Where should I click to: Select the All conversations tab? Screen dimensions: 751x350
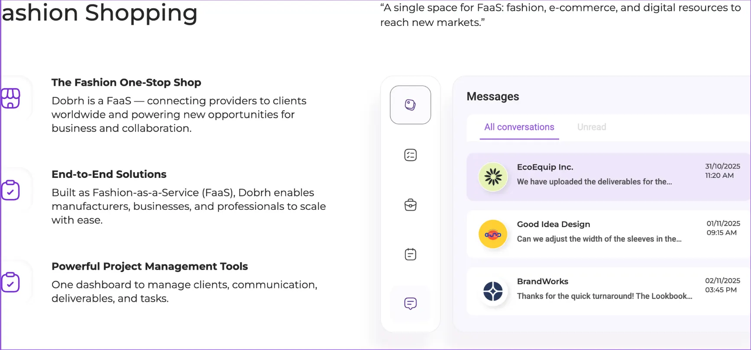[x=519, y=127]
